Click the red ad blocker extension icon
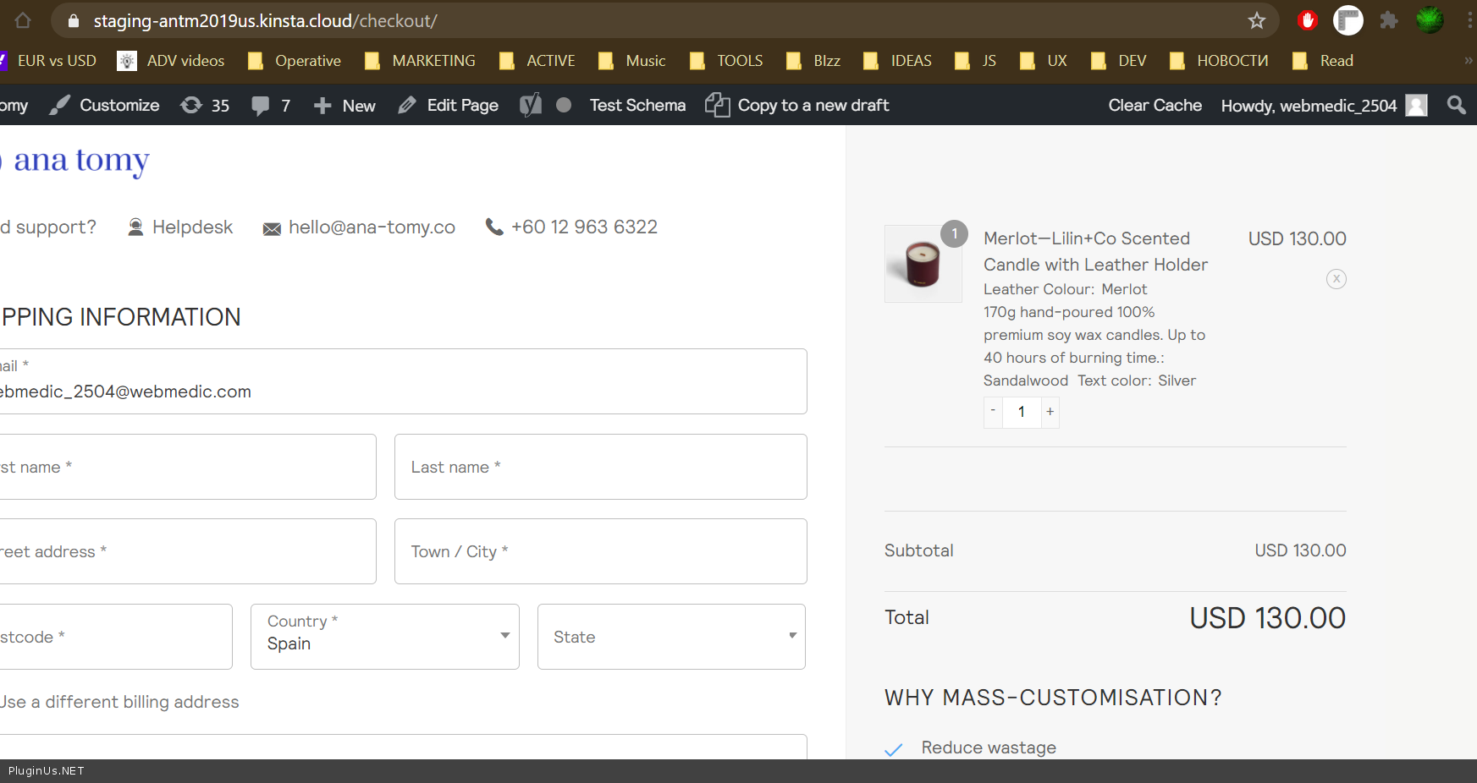Image resolution: width=1477 pixels, height=783 pixels. pos(1307,20)
